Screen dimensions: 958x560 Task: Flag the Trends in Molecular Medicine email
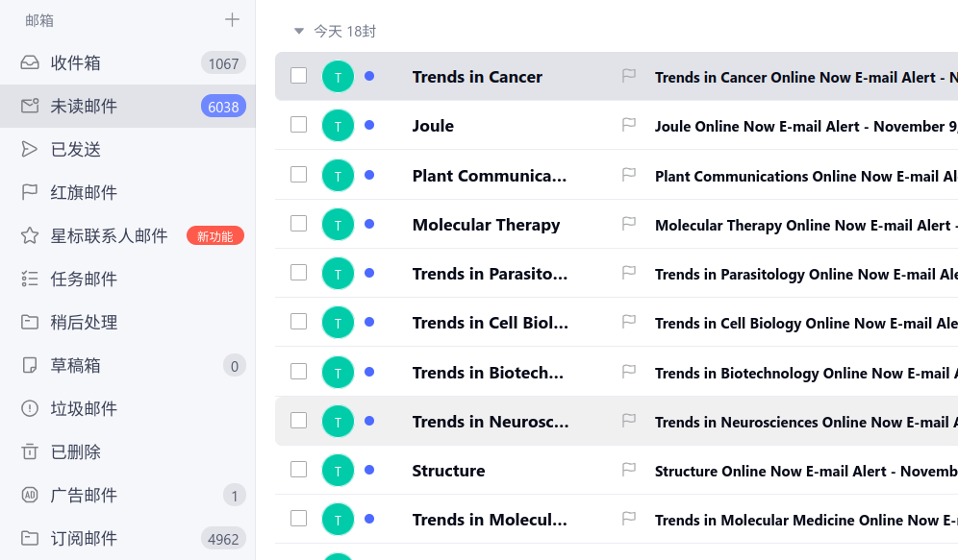629,519
